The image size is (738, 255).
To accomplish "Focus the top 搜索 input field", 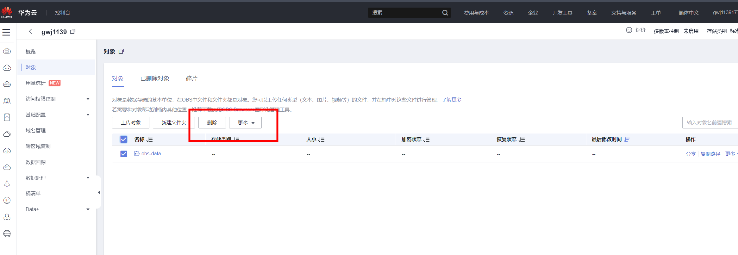I will (x=405, y=13).
